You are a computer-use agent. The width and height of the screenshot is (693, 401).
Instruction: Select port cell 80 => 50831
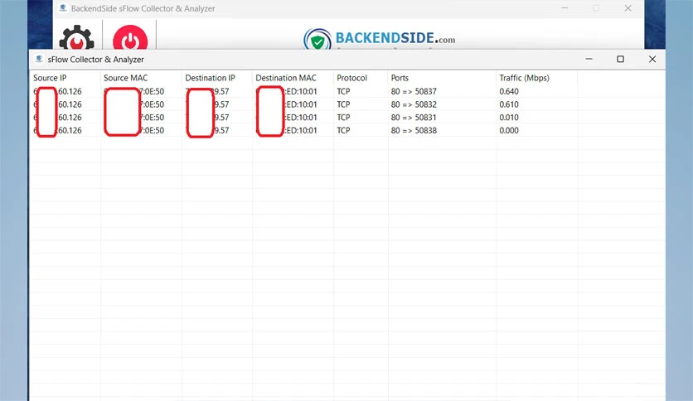click(414, 118)
